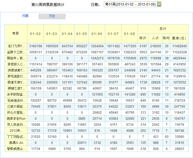
Task: Select the 网票 tab
Action: click(x=25, y=16)
